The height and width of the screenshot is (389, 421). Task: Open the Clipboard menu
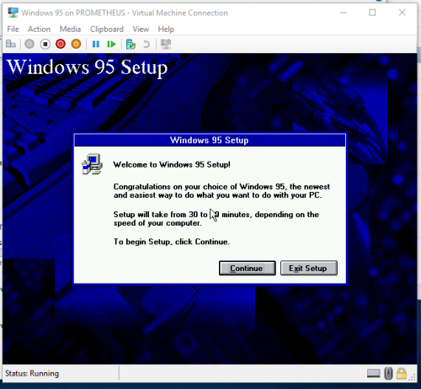[x=107, y=29]
